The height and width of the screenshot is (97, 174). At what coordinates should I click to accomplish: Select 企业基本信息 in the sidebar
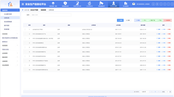pyautogui.click(x=8, y=14)
